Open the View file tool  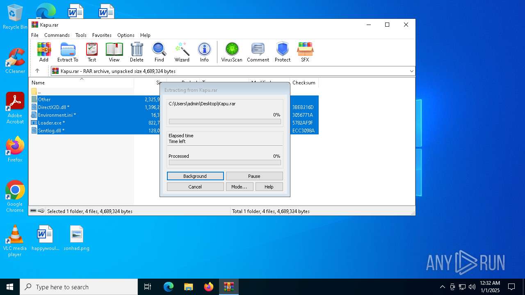[x=114, y=52]
